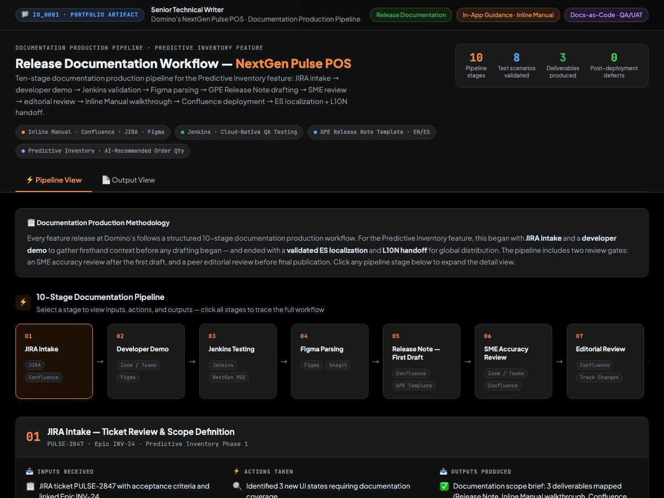
Task: Click the 0 Post-deployment defects stat
Action: point(614,65)
